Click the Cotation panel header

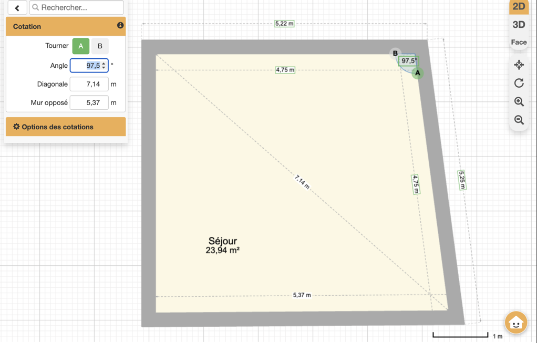(x=66, y=26)
